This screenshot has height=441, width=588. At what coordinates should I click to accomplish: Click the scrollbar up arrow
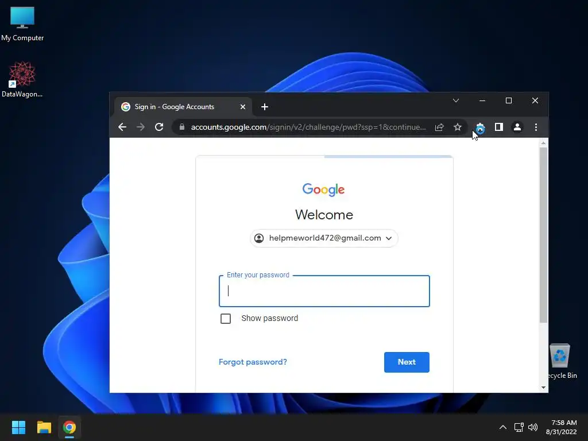pyautogui.click(x=543, y=143)
